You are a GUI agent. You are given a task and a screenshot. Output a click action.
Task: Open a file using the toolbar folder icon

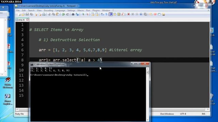coord(23,14)
